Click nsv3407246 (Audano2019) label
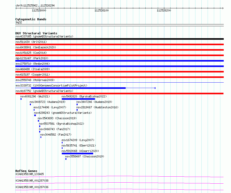This screenshot has height=193, width=231. point(94,102)
